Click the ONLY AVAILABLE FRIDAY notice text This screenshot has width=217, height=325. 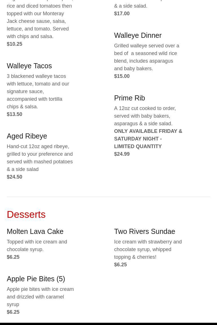148,139
